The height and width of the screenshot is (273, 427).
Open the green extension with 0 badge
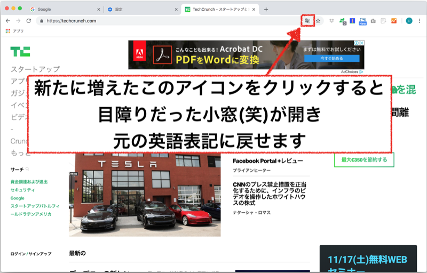pyautogui.click(x=342, y=21)
